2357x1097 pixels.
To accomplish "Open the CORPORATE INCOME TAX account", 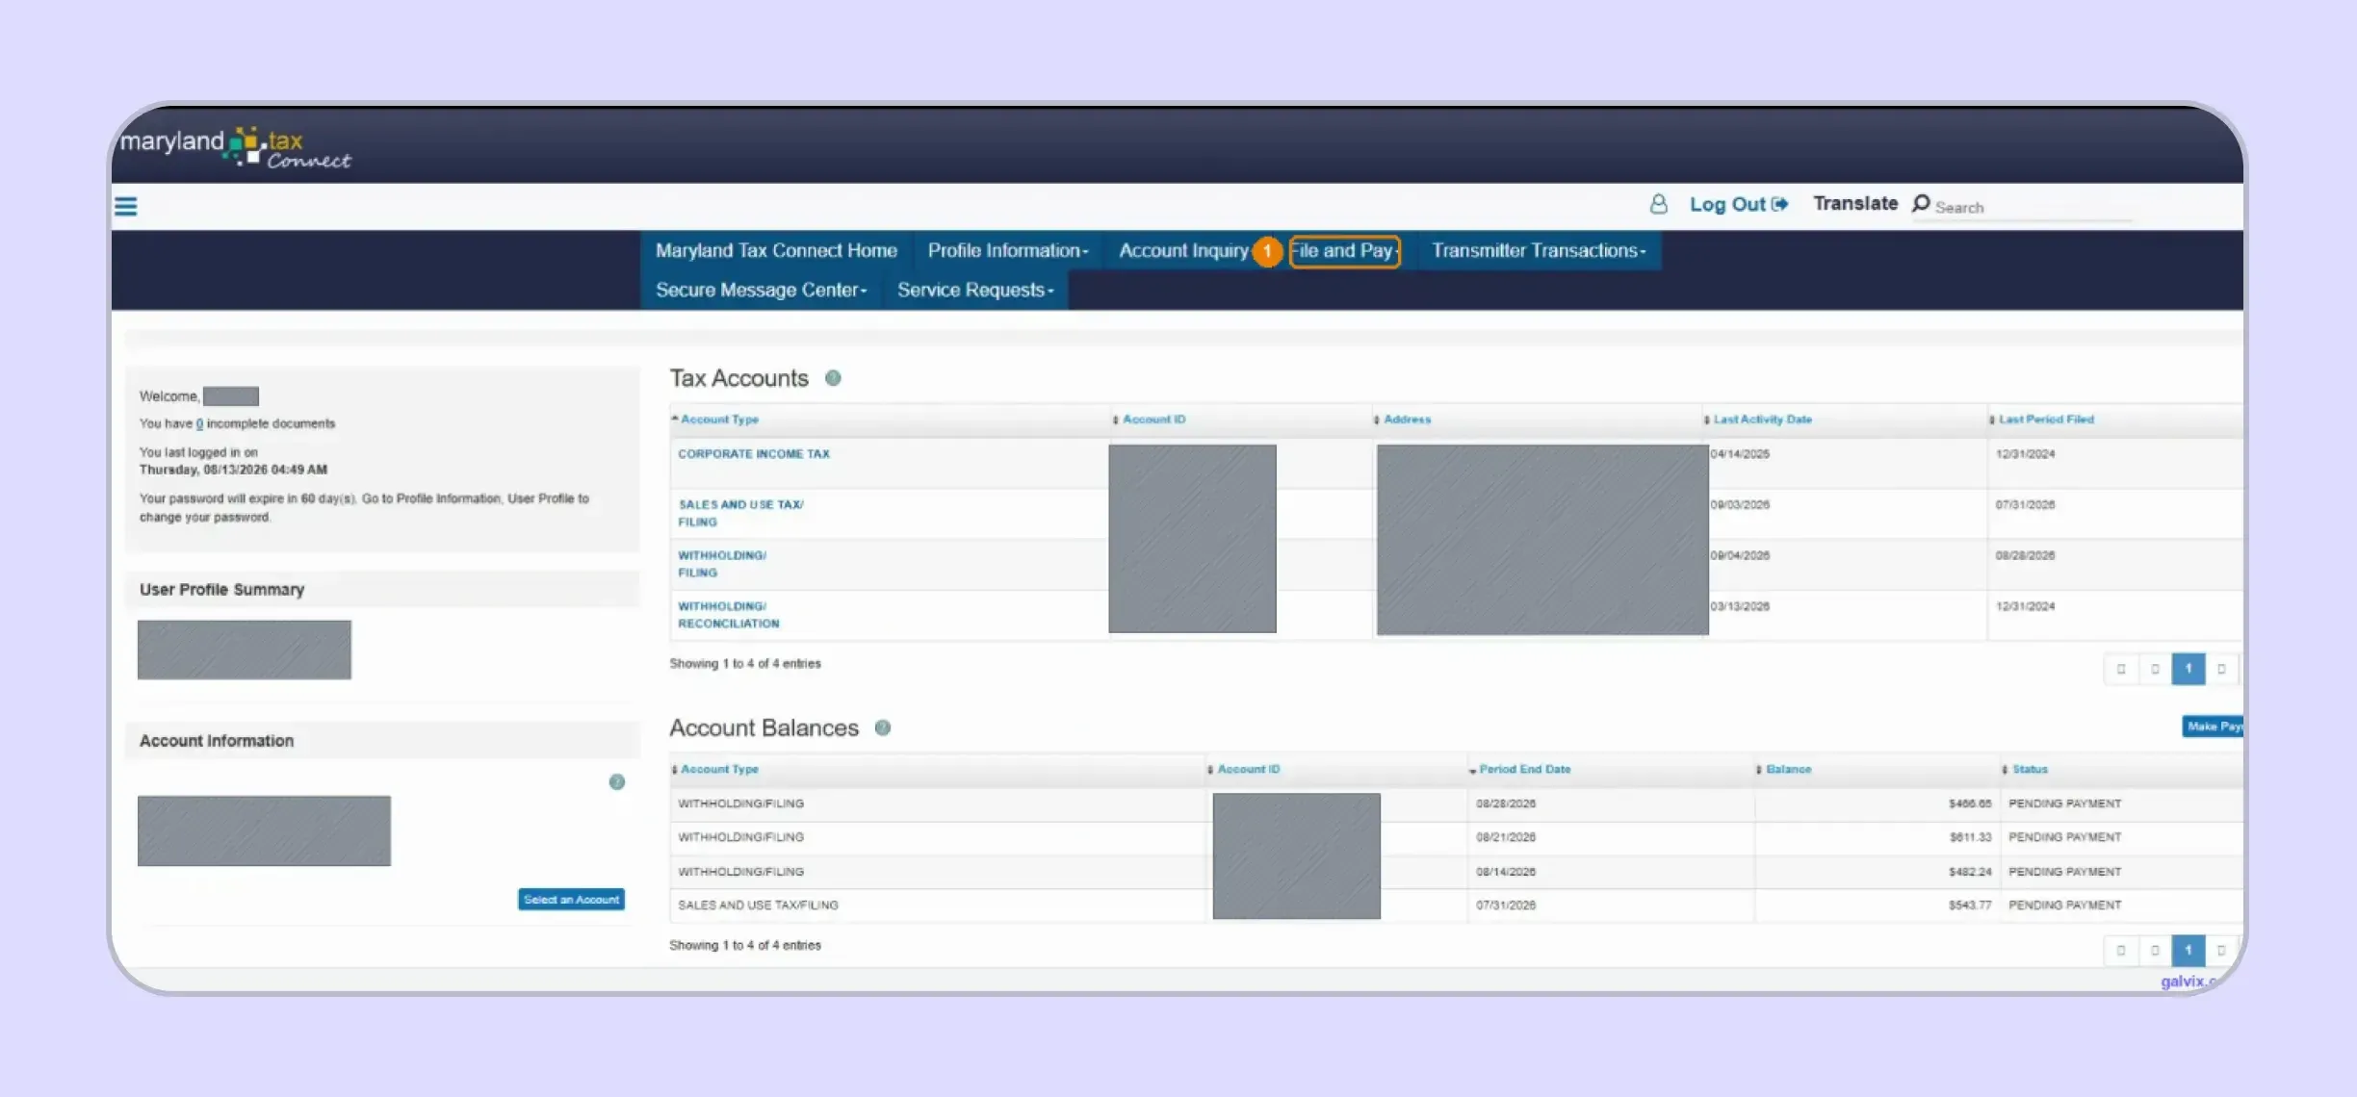I will point(754,454).
